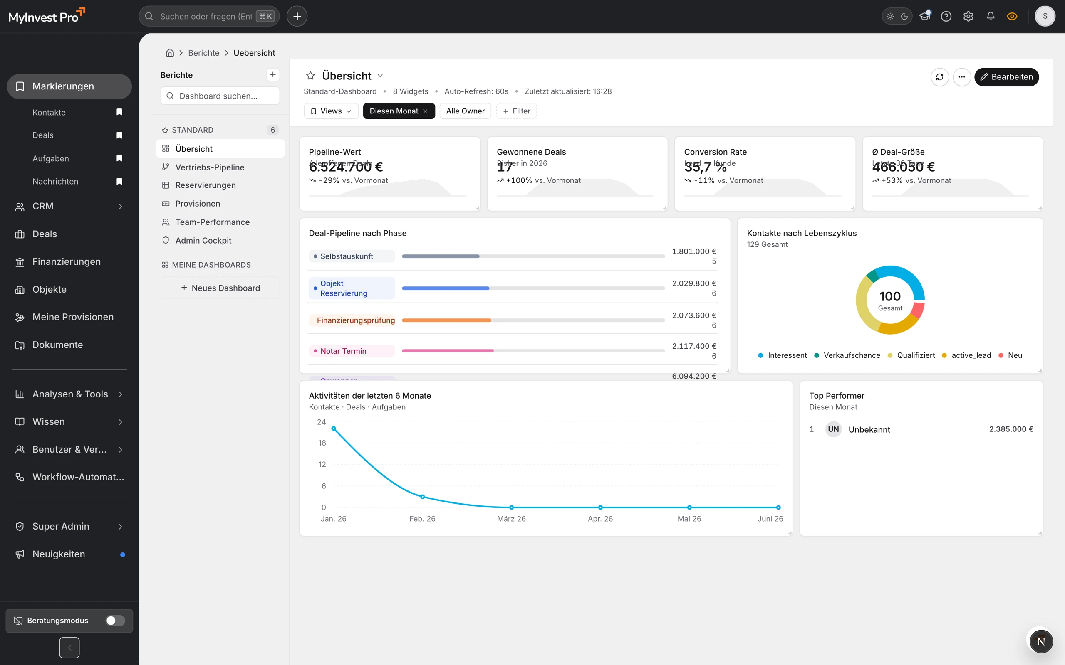The width and height of the screenshot is (1065, 665).
Task: Click the Objekt Reservierung progress bar
Action: [x=533, y=288]
